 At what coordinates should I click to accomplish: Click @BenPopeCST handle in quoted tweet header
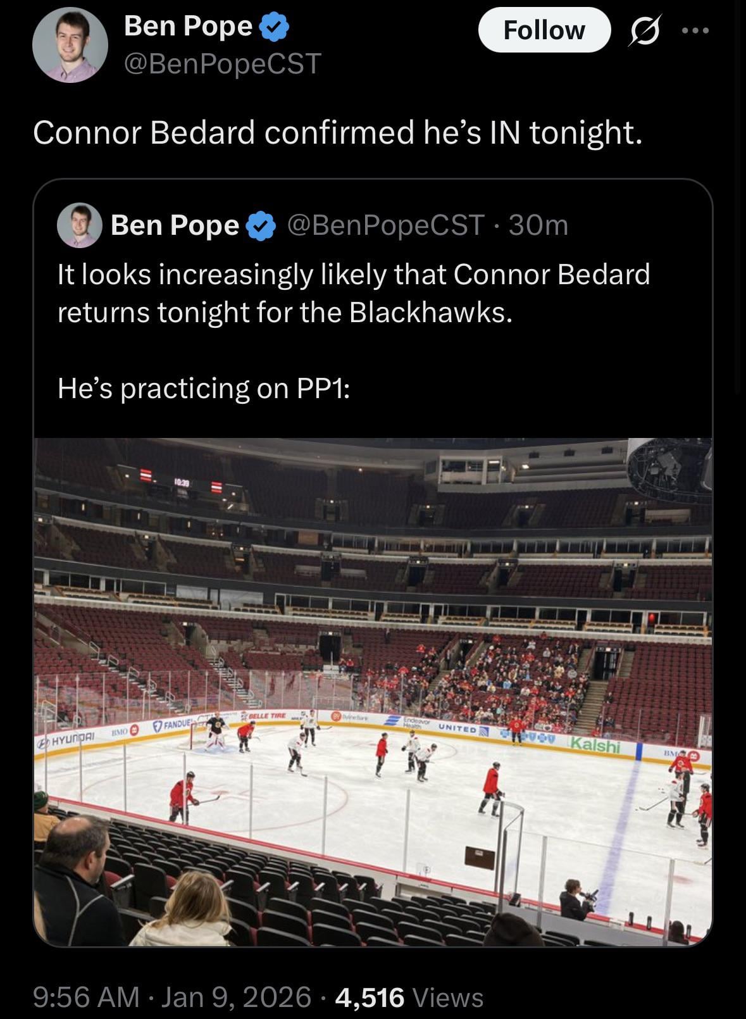[x=385, y=225]
